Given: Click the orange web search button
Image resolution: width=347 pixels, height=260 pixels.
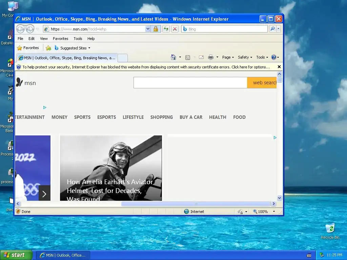Looking at the screenshot, I should click(x=262, y=83).
